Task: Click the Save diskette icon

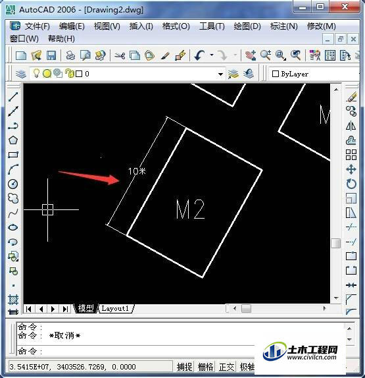Action: pyautogui.click(x=51, y=55)
